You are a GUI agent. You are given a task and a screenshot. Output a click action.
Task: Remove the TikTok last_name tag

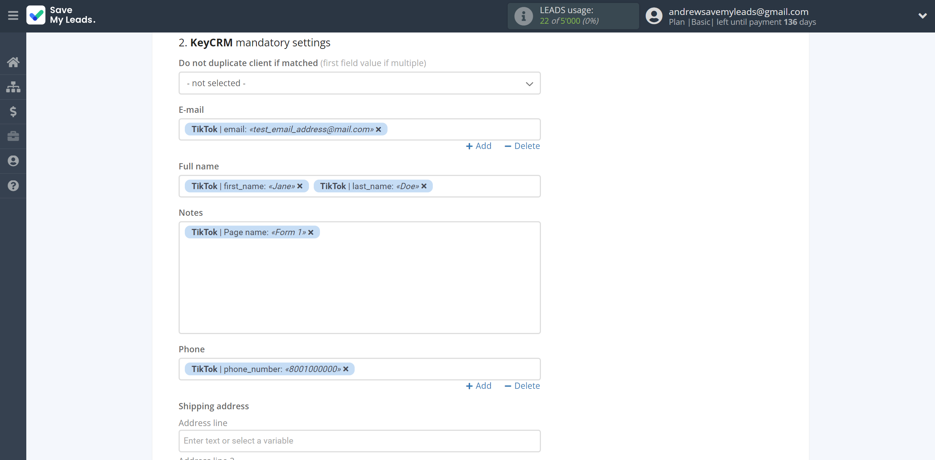click(424, 186)
